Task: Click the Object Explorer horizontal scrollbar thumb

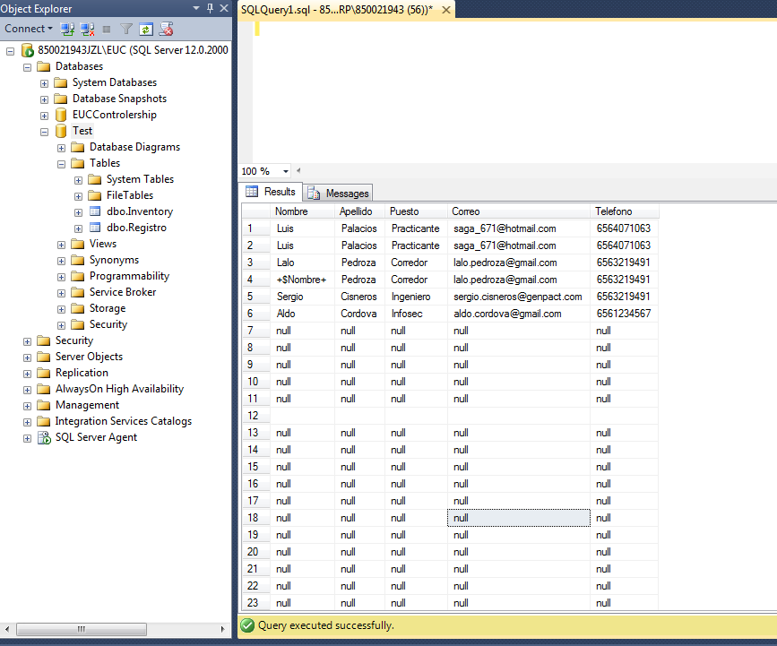Action: tap(82, 629)
